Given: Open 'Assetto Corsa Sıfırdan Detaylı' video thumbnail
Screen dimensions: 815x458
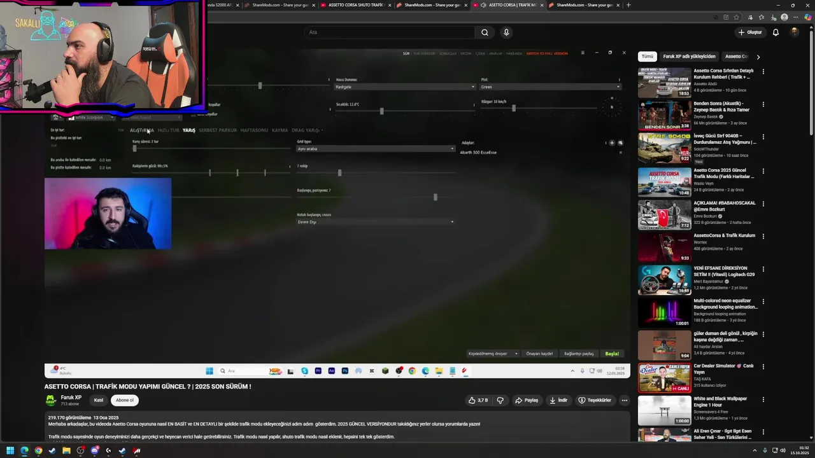Looking at the screenshot, I should click(664, 83).
